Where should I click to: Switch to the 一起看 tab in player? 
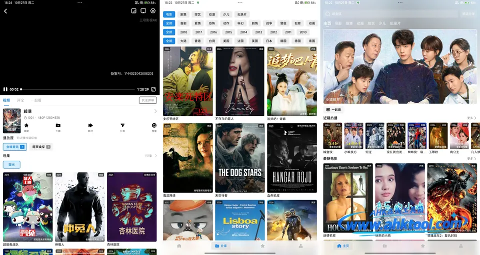pos(36,100)
